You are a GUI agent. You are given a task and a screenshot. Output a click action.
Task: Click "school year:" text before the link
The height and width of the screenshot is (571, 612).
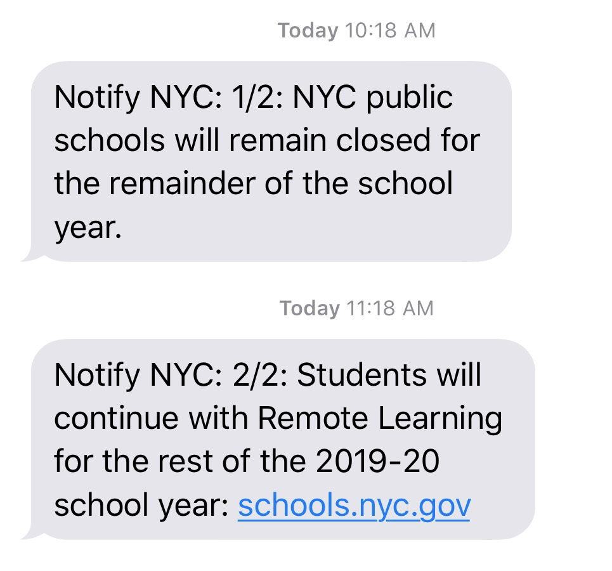click(x=141, y=506)
